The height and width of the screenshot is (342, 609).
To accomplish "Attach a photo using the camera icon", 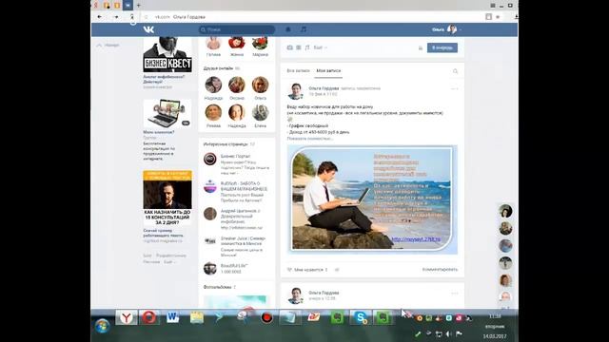I will 289,47.
